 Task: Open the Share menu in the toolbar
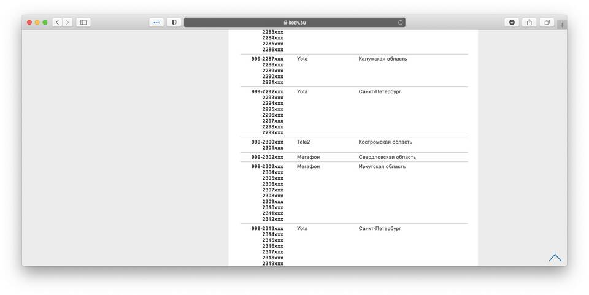tap(529, 23)
